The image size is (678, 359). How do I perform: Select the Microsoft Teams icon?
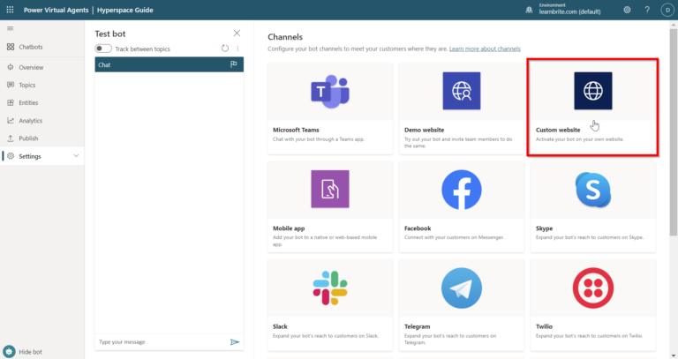pos(330,91)
